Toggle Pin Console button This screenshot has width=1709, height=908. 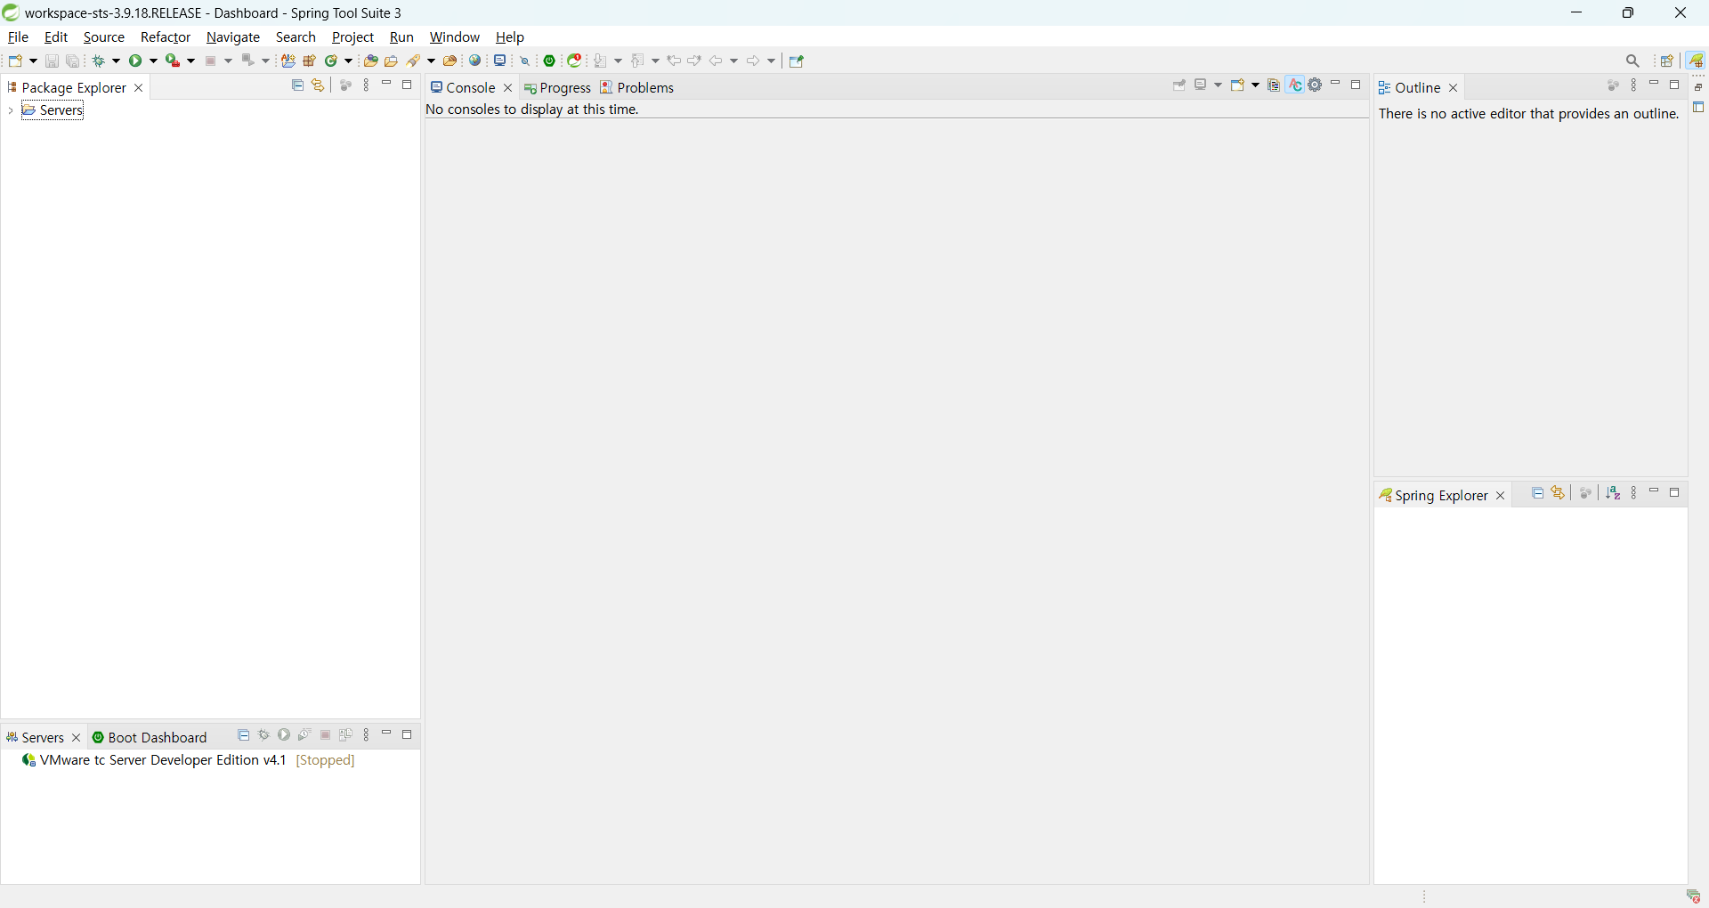coord(1180,85)
